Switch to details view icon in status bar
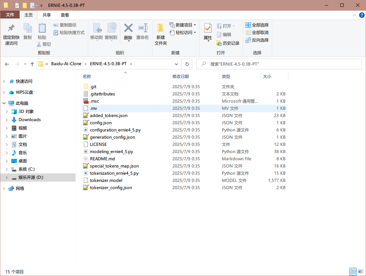This screenshot has width=366, height=276. pos(353,272)
